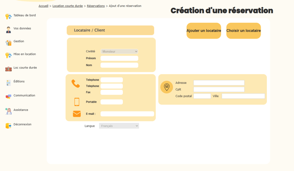Screen dimensions: 294x171
Task: Open the Mise en location menu
Action: point(25,54)
